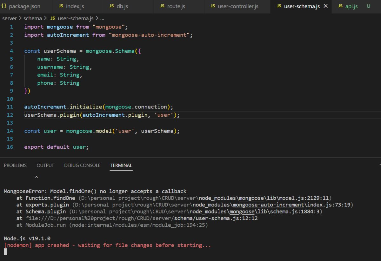This screenshot has height=261, width=381.
Task: Click the braces icon on package.json tab
Action: coord(4,6)
